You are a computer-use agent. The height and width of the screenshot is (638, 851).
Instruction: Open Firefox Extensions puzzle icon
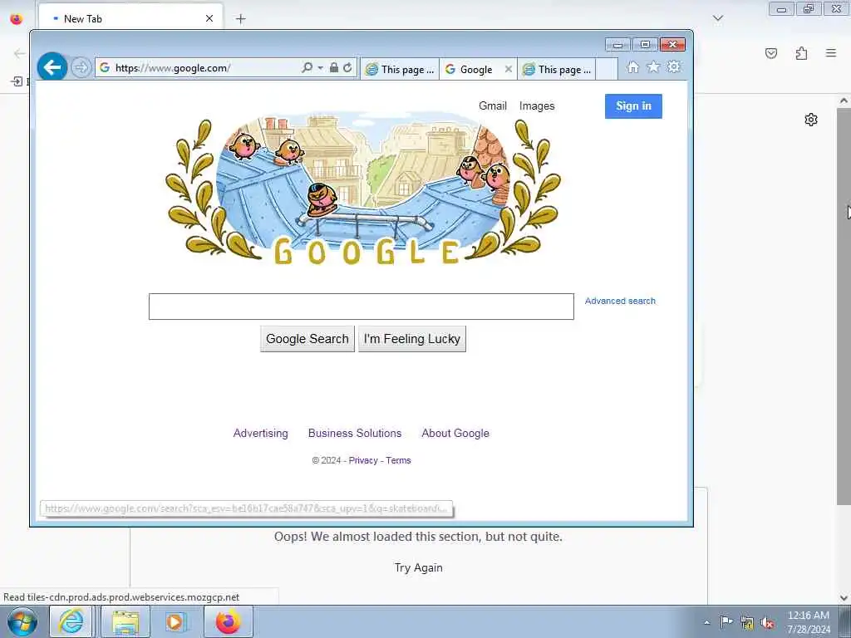(801, 53)
